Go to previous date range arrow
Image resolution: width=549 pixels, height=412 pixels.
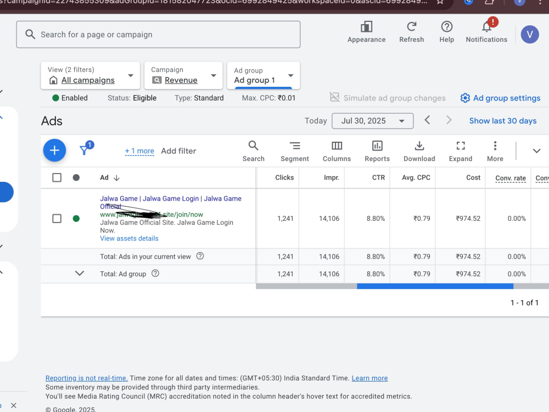427,120
